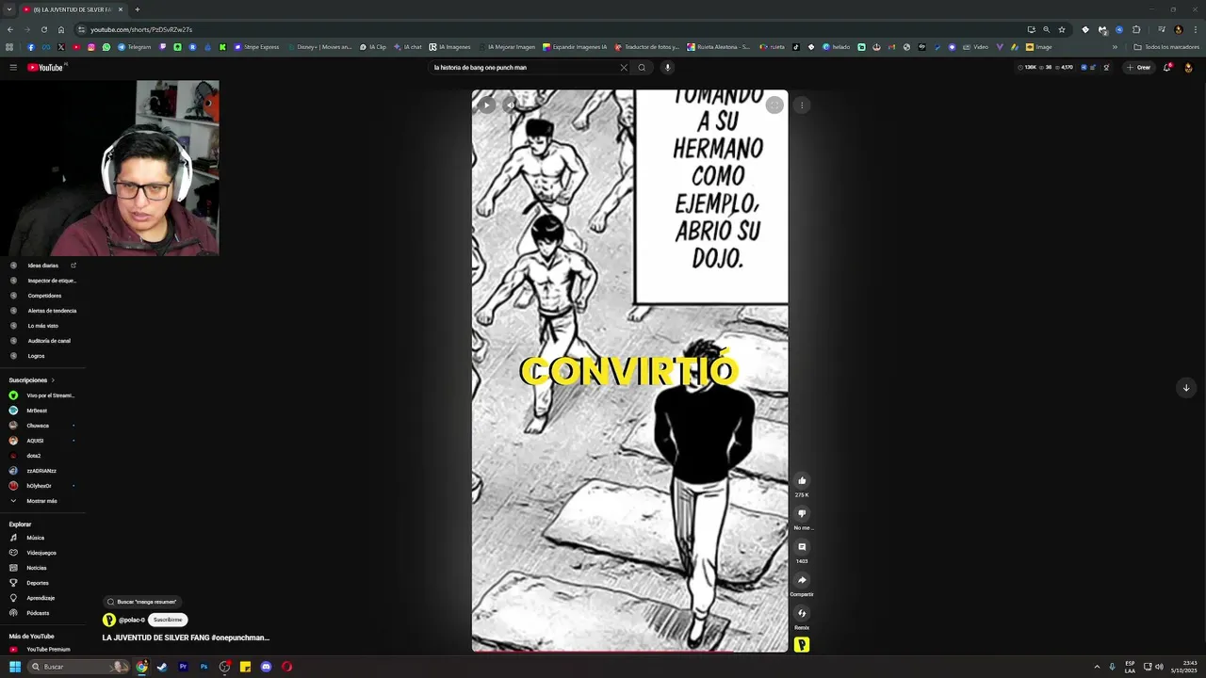This screenshot has height=678, width=1206.
Task: Go to the YouTube home logo
Action: click(45, 67)
